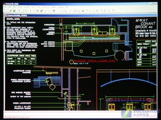
Task: Click the green Pan/Redraw toolbar icon
Action: pyautogui.click(x=83, y=11)
